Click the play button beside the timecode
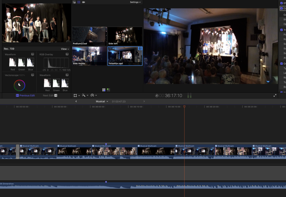The image size is (286, 197). pos(157,96)
